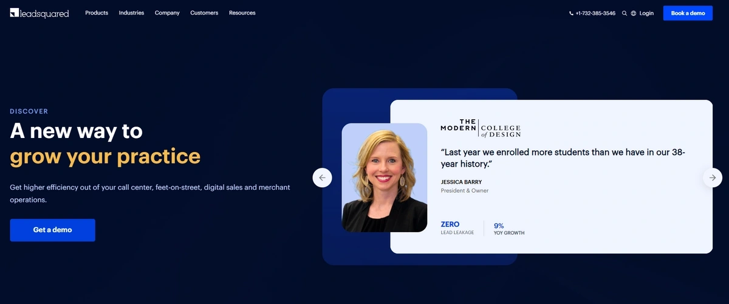This screenshot has width=729, height=304.
Task: Click the 'grow your practice' heading
Action: tap(105, 156)
